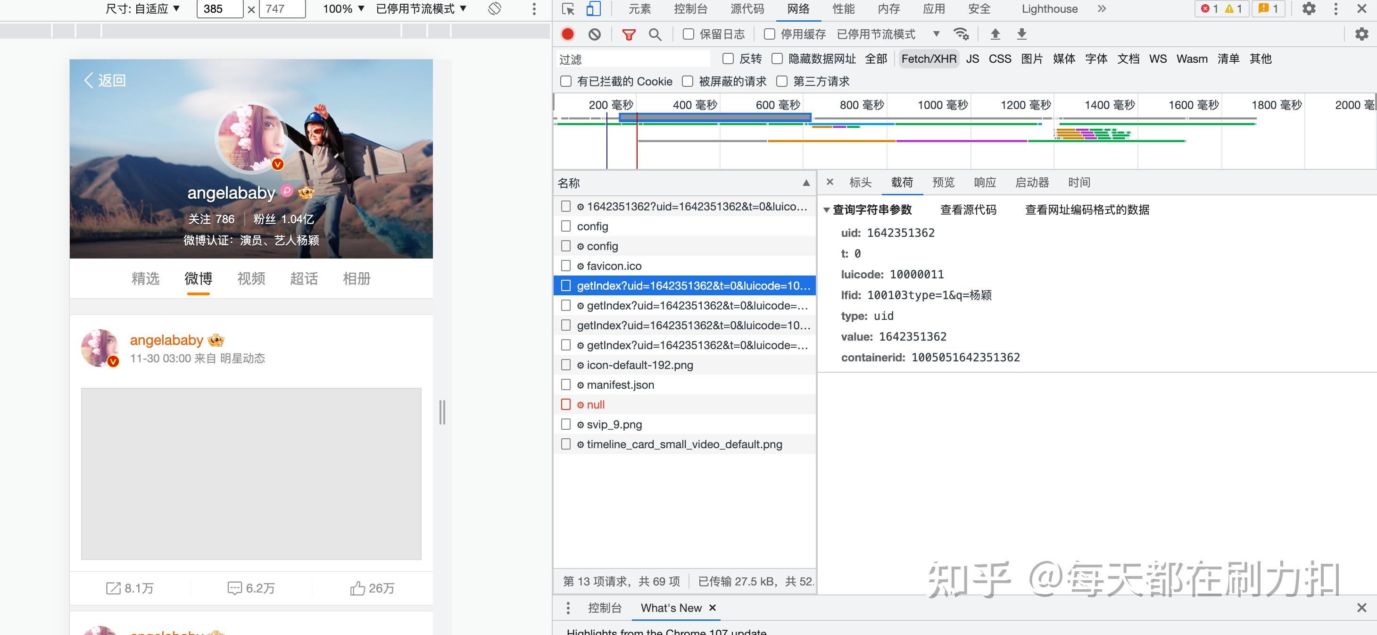
Task: Check 第三方请求 option
Action: coord(781,81)
